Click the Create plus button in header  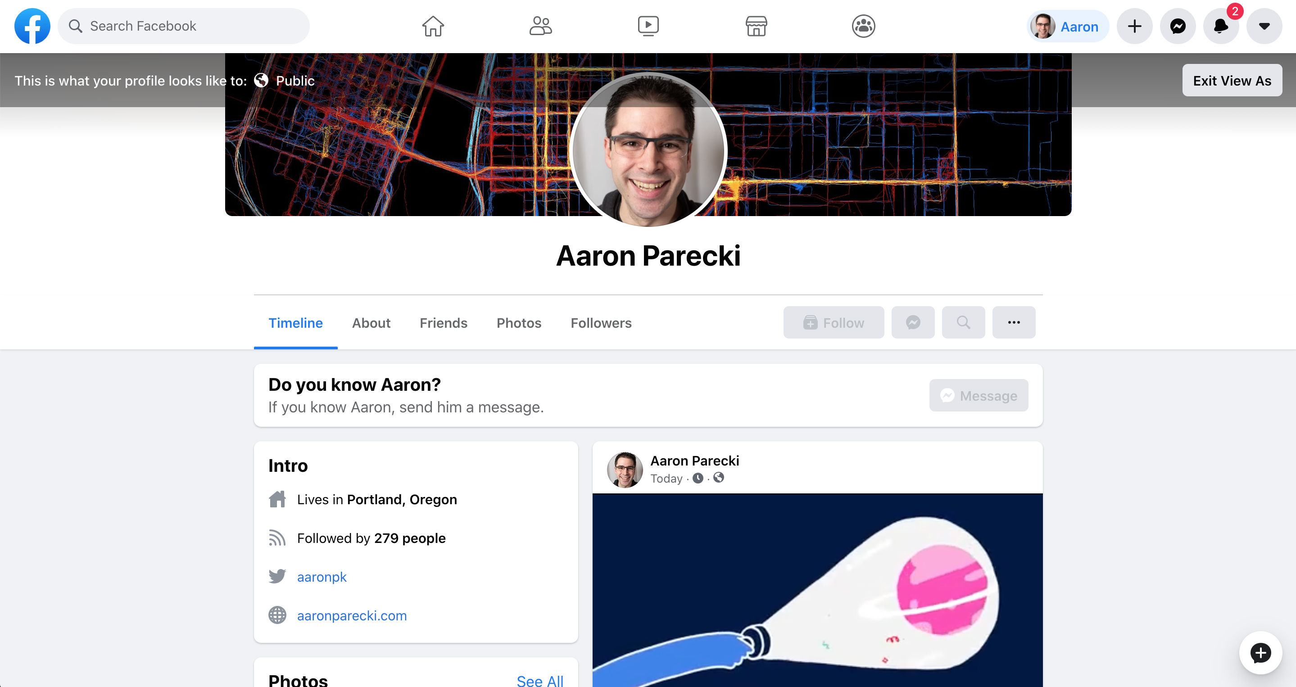click(1134, 26)
